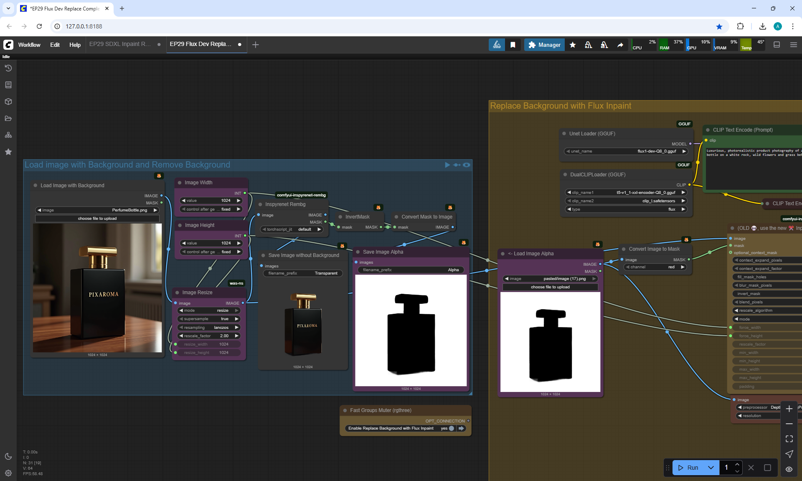Click fit view icon in canvas controls
Viewport: 802px width, 481px height.
789,439
